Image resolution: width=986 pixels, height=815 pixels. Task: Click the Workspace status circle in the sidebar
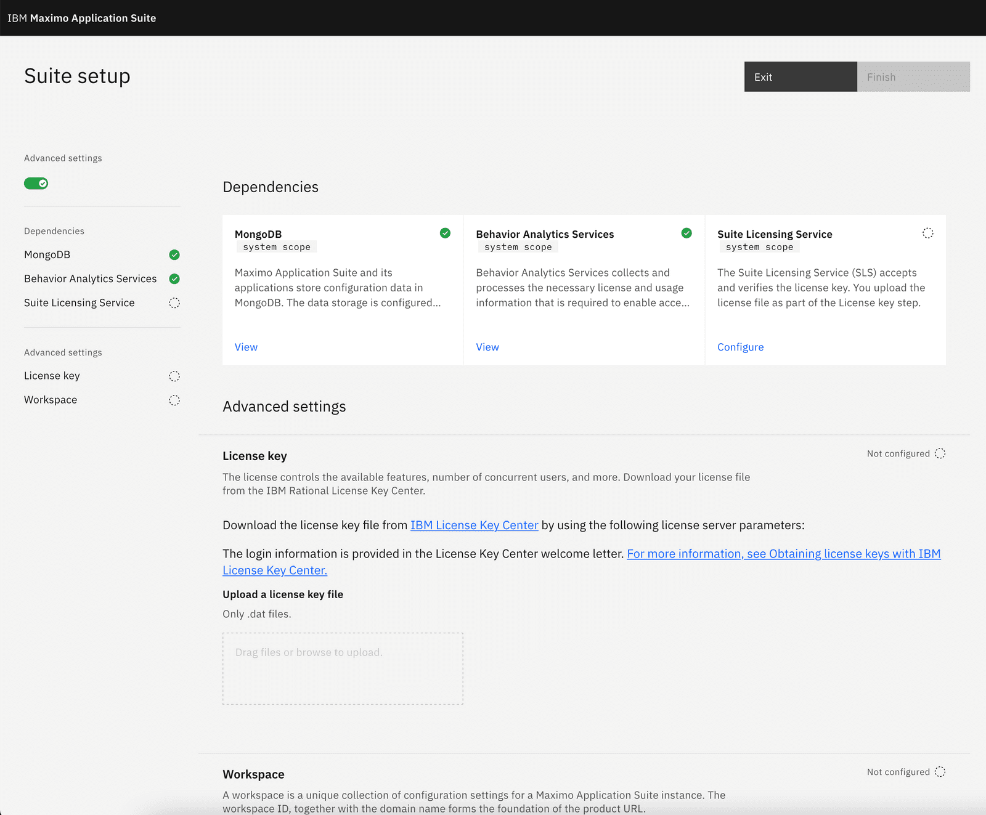click(174, 400)
